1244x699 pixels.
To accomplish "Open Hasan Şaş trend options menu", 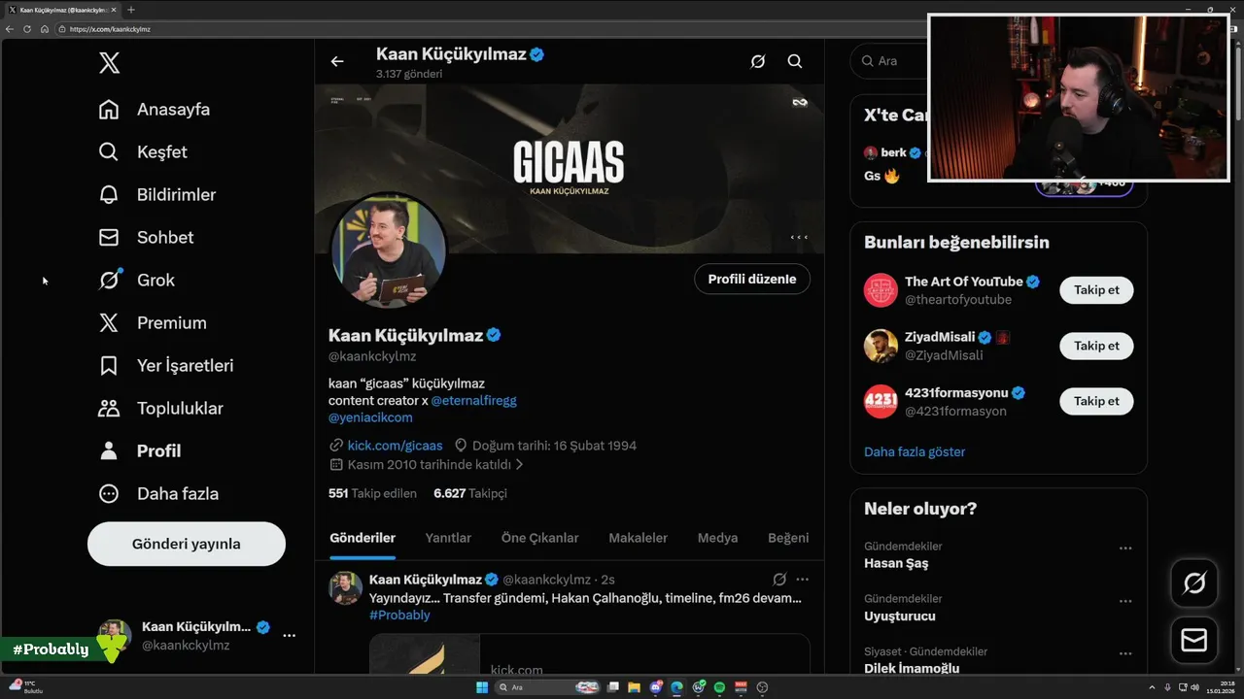I will click(x=1125, y=549).
